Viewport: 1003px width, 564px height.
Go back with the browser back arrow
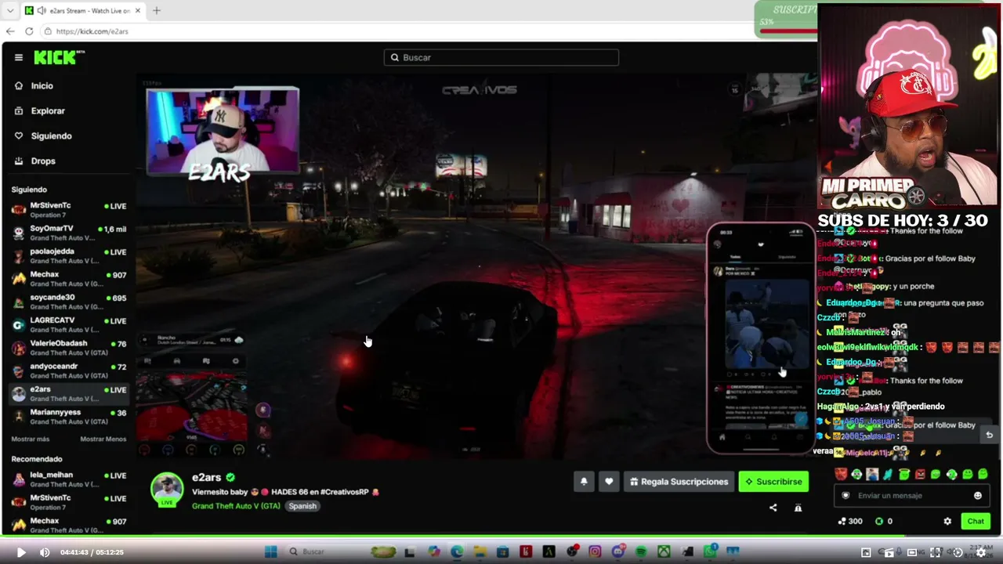10,31
